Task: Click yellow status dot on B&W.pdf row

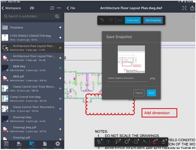Action: [x=60, y=78]
